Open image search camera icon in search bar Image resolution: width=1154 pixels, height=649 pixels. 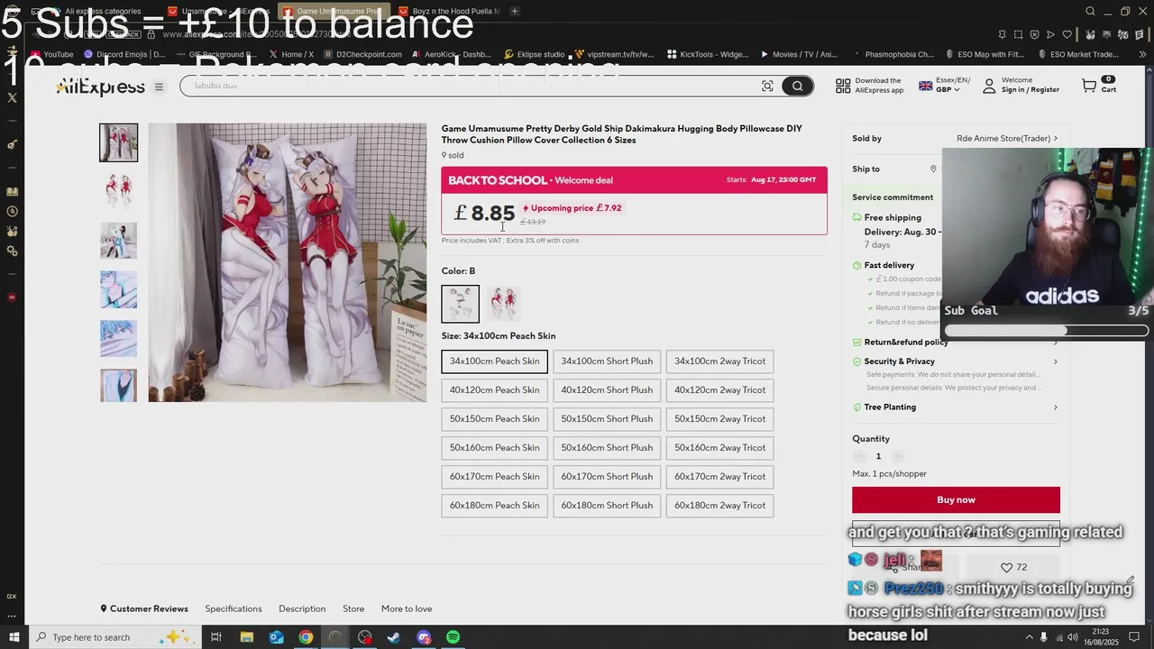767,86
